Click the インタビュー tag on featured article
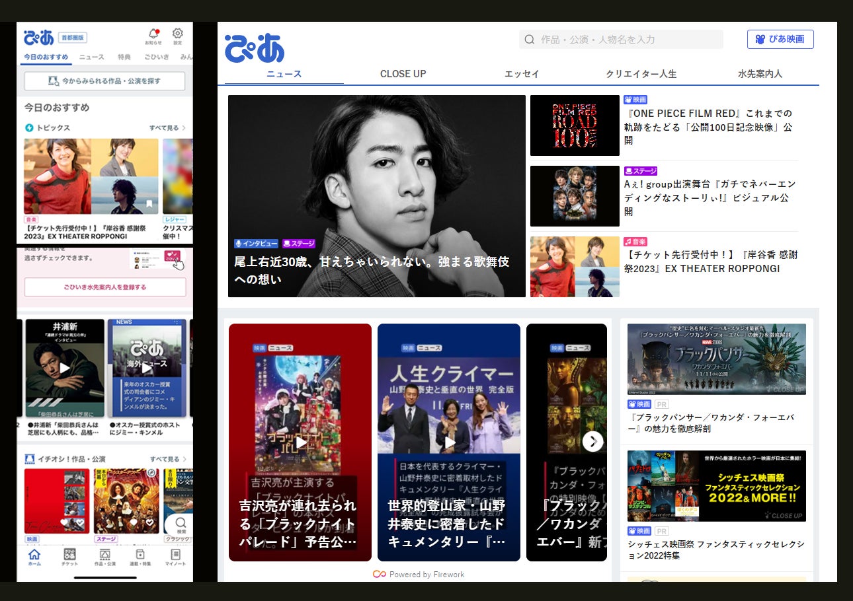The image size is (853, 601). (x=256, y=244)
